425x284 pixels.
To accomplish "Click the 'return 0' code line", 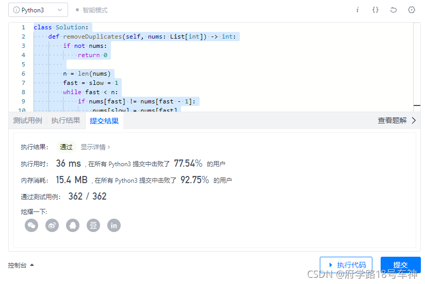I will coord(92,55).
